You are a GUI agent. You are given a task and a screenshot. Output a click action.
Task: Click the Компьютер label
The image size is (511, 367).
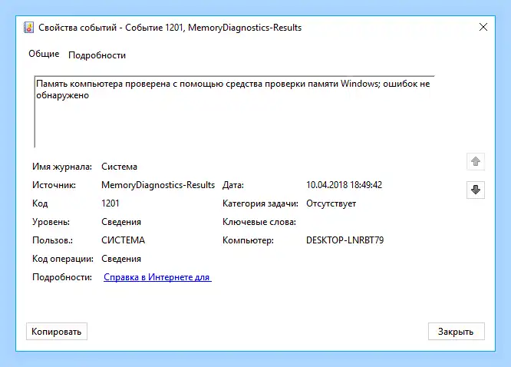[x=248, y=240]
